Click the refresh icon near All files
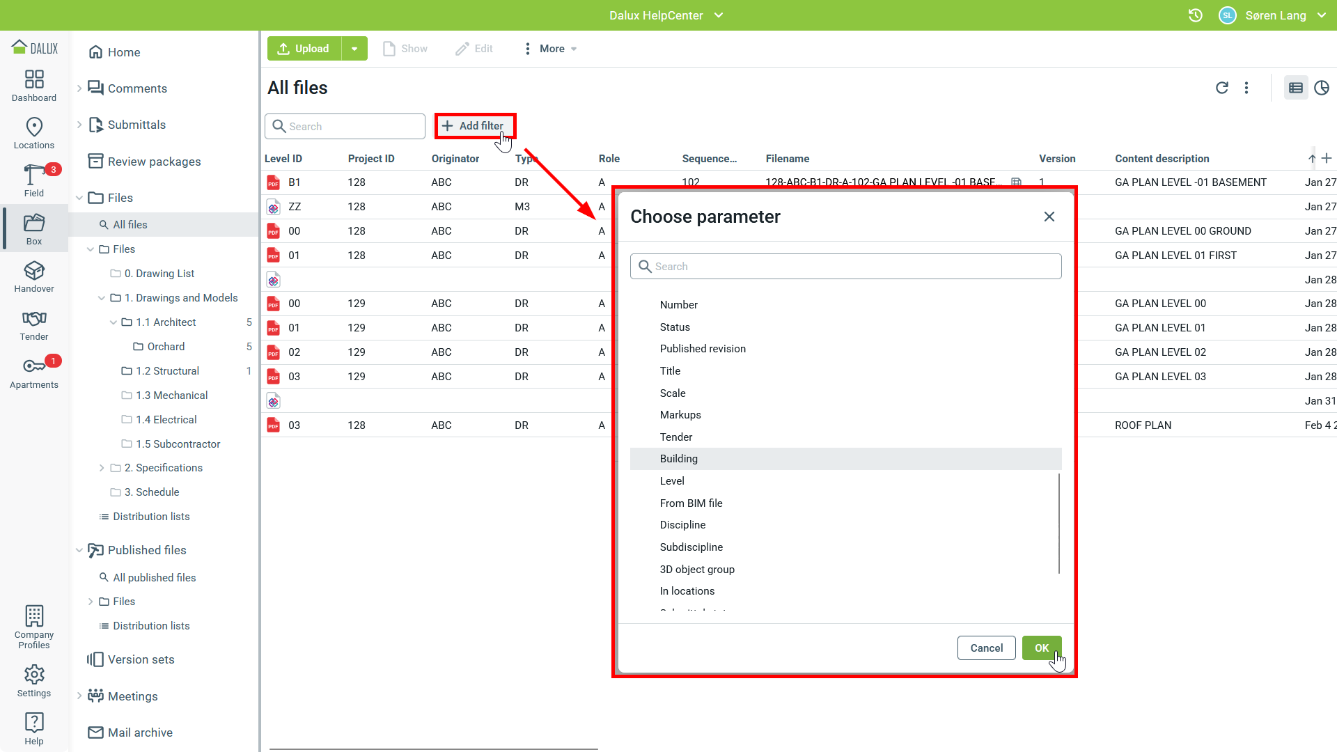Screen dimensions: 1337x752 click(1221, 88)
